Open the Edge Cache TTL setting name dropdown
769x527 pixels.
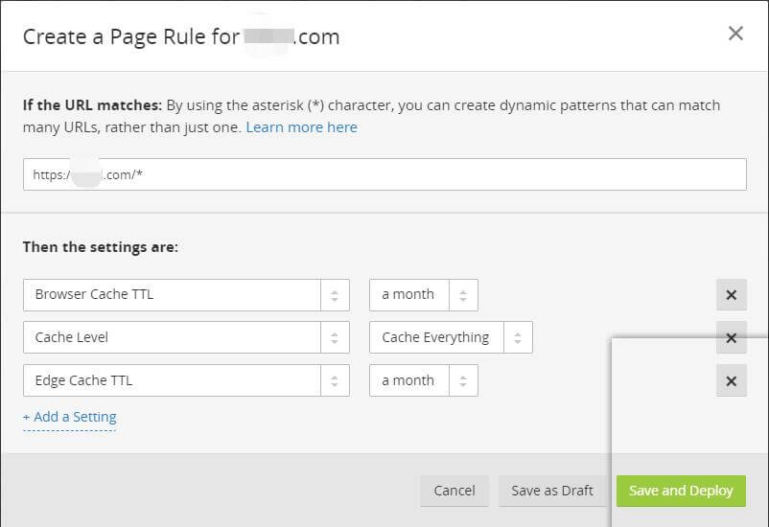click(x=173, y=381)
